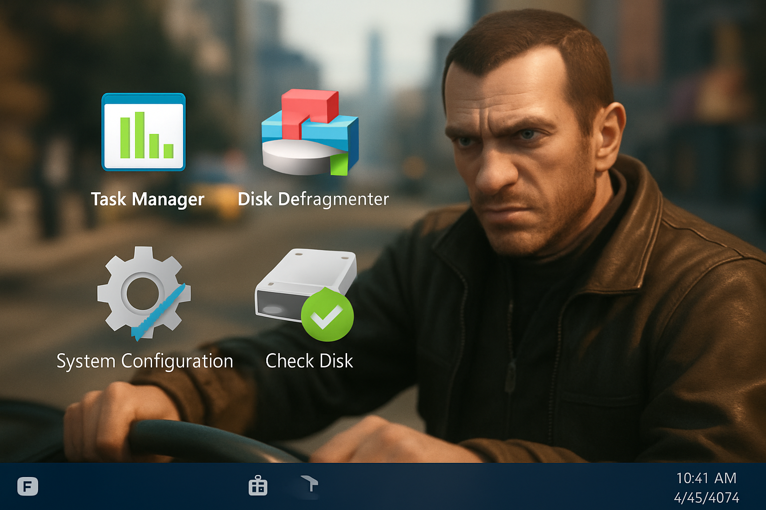Click the red block on the Disk Defragmenter icon
This screenshot has height=510, width=766.
coord(309,107)
